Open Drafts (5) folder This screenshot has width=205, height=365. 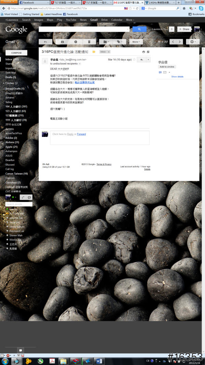point(11,77)
